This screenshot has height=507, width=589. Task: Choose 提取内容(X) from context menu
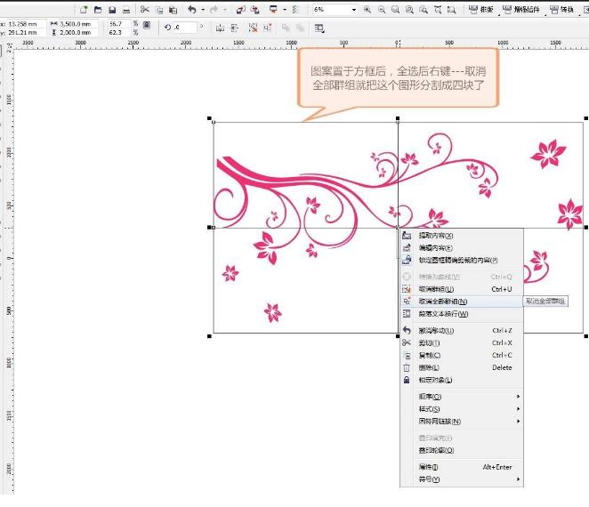coord(436,236)
